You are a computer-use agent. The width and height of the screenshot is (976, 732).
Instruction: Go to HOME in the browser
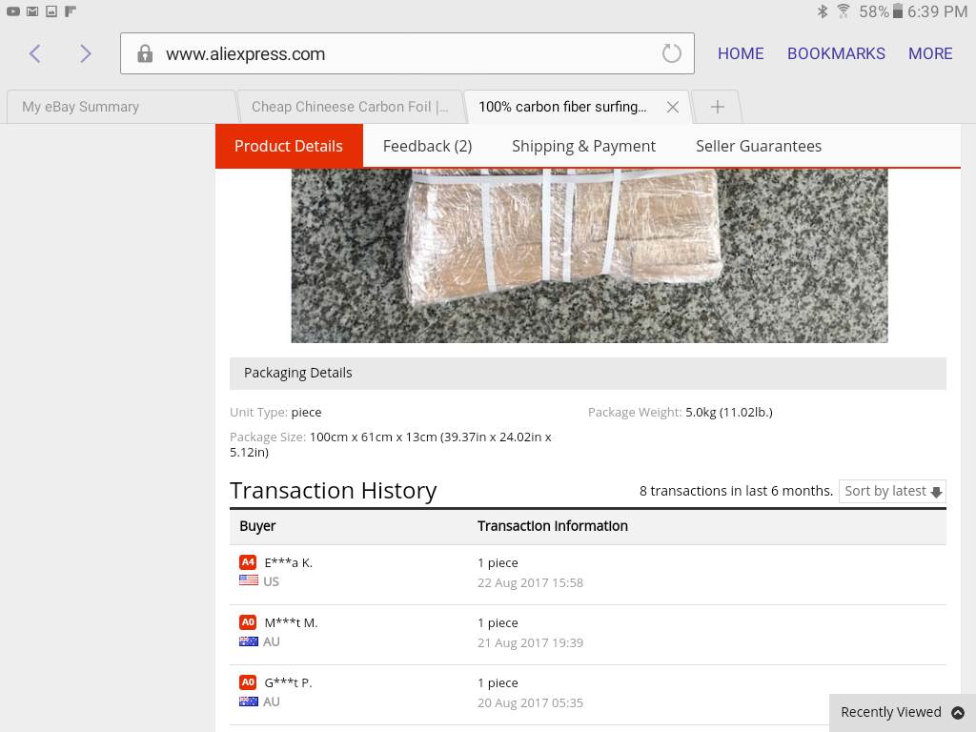(741, 53)
